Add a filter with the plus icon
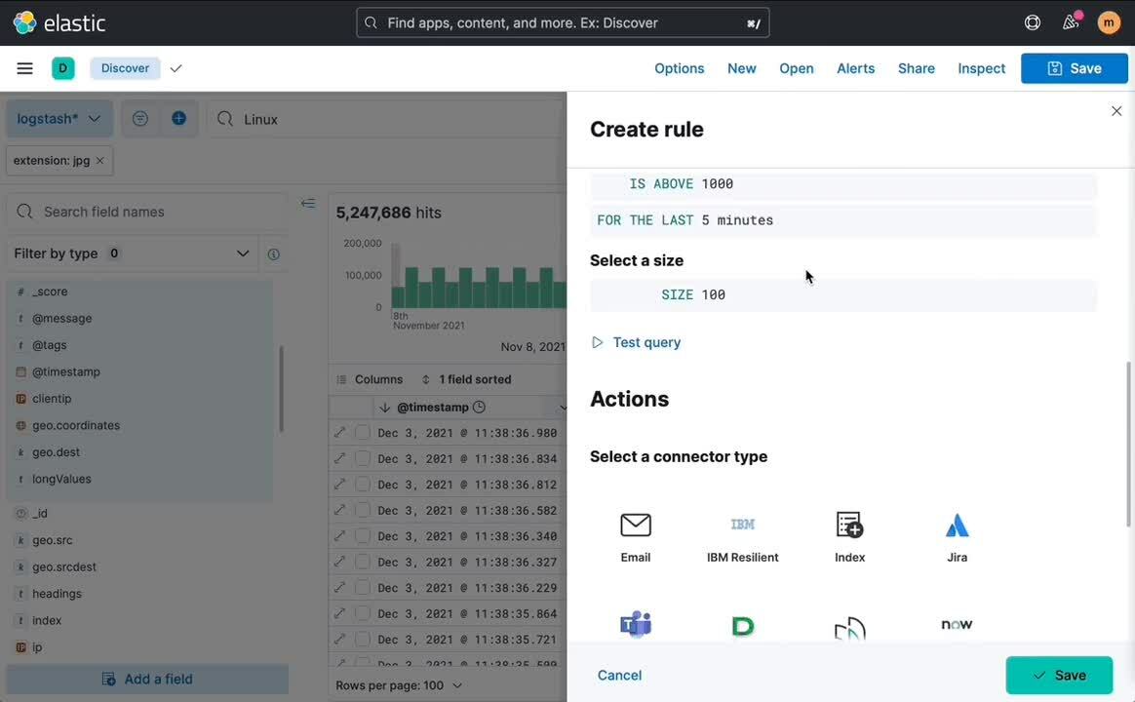 click(178, 119)
